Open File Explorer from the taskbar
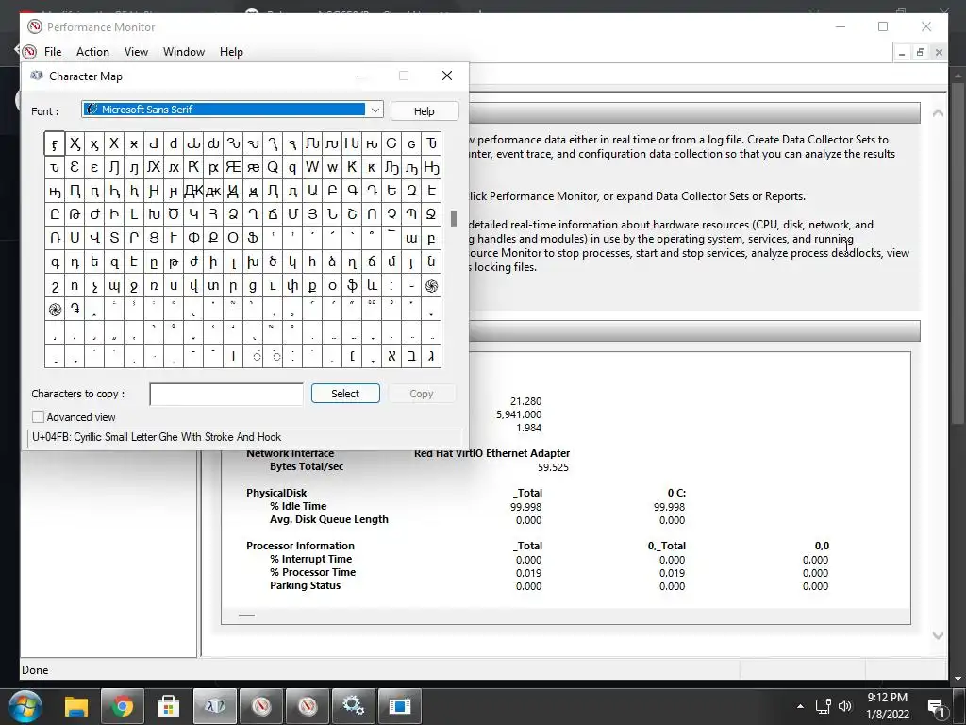966x725 pixels. (x=76, y=706)
